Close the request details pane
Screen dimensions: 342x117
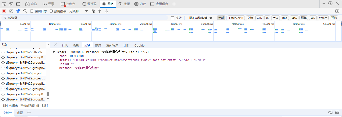(55, 45)
